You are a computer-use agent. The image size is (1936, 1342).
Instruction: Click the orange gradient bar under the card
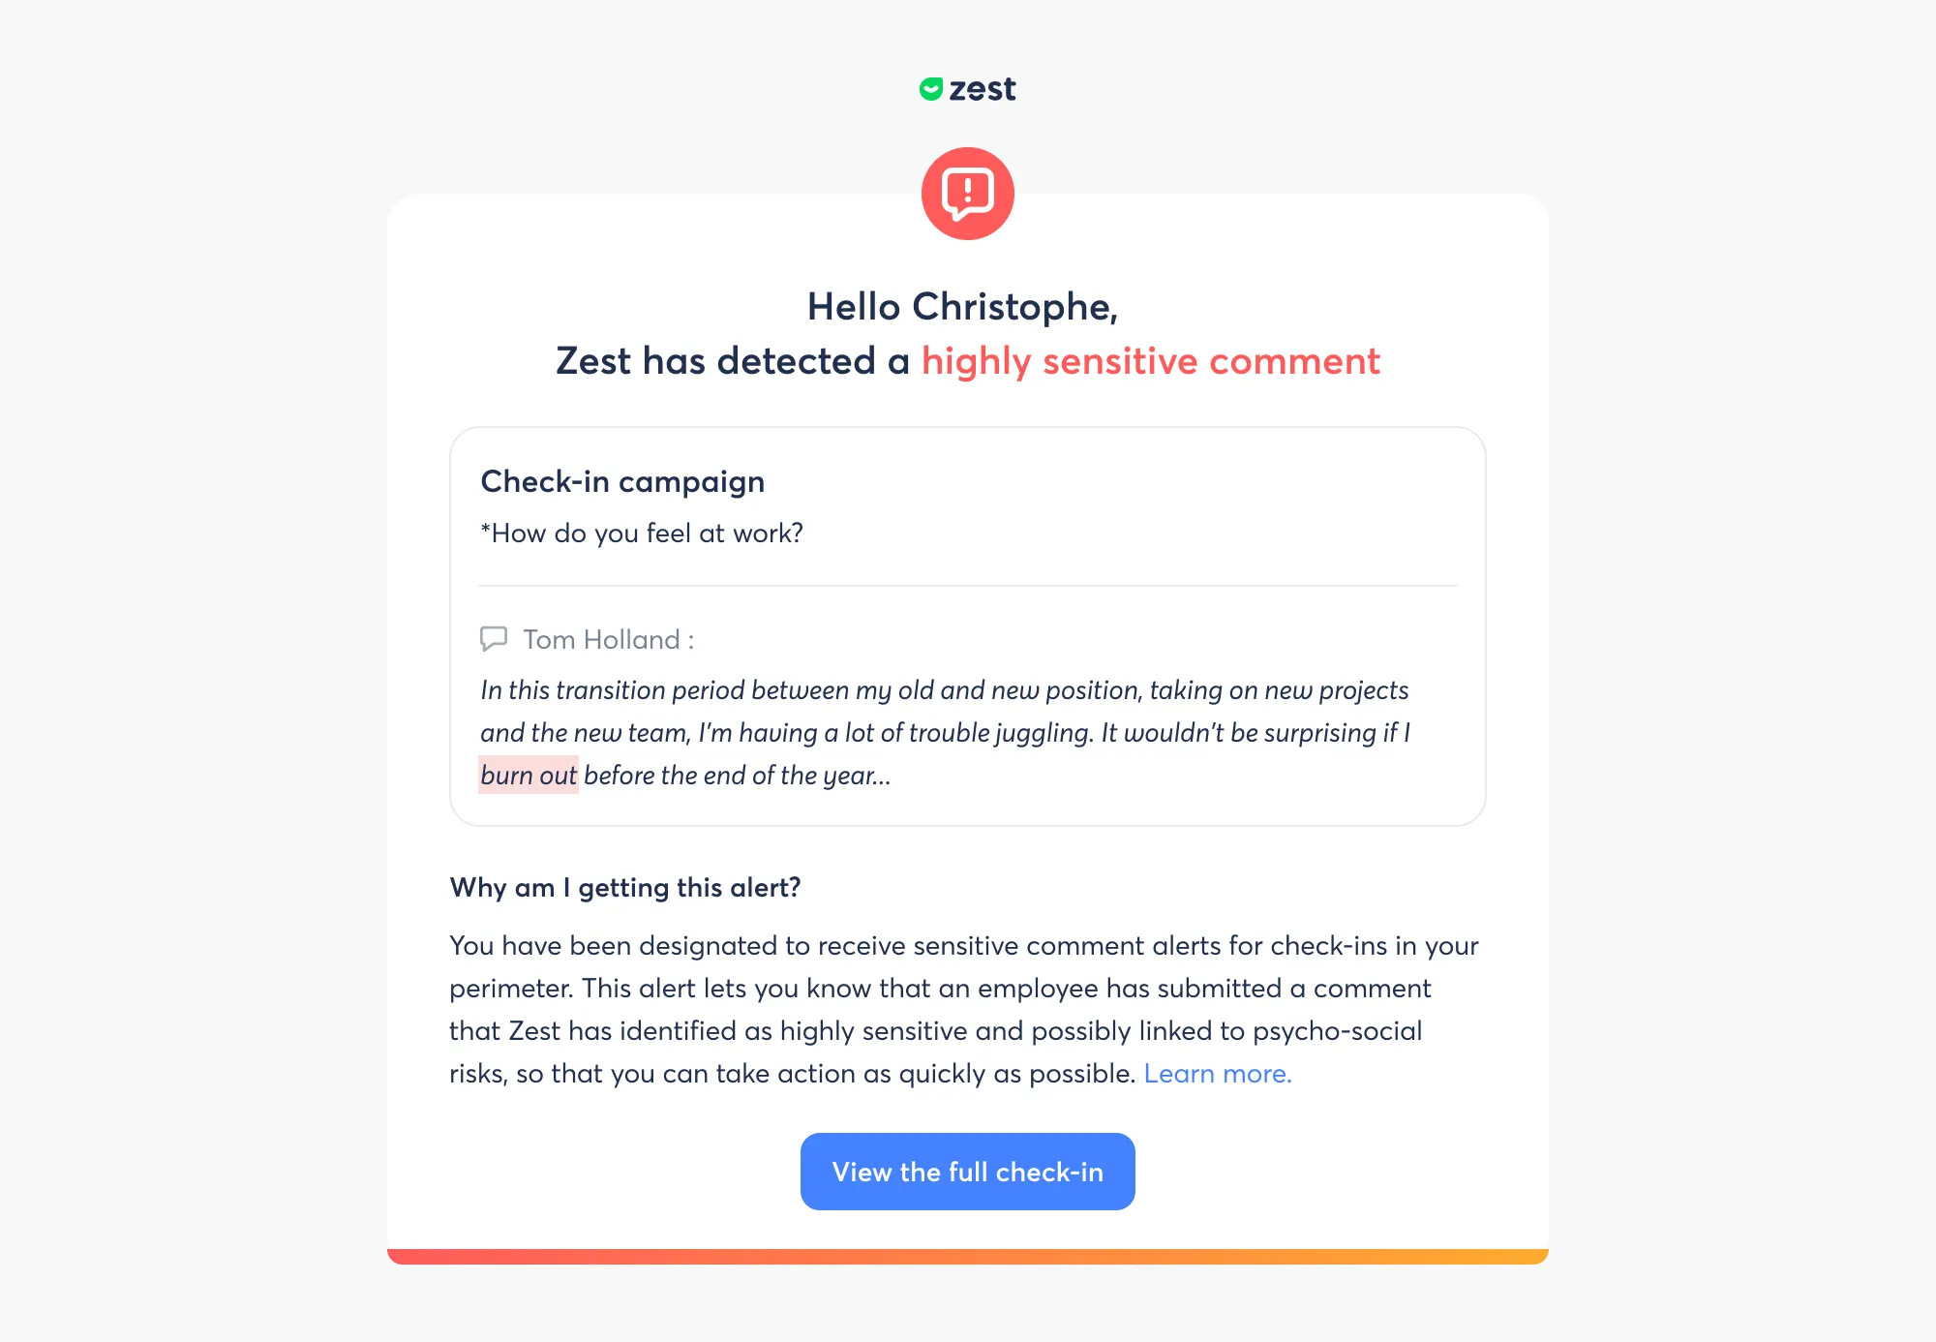(x=968, y=1256)
